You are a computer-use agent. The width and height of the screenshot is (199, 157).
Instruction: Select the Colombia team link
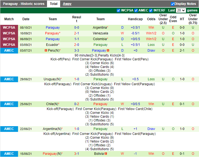click(x=99, y=39)
